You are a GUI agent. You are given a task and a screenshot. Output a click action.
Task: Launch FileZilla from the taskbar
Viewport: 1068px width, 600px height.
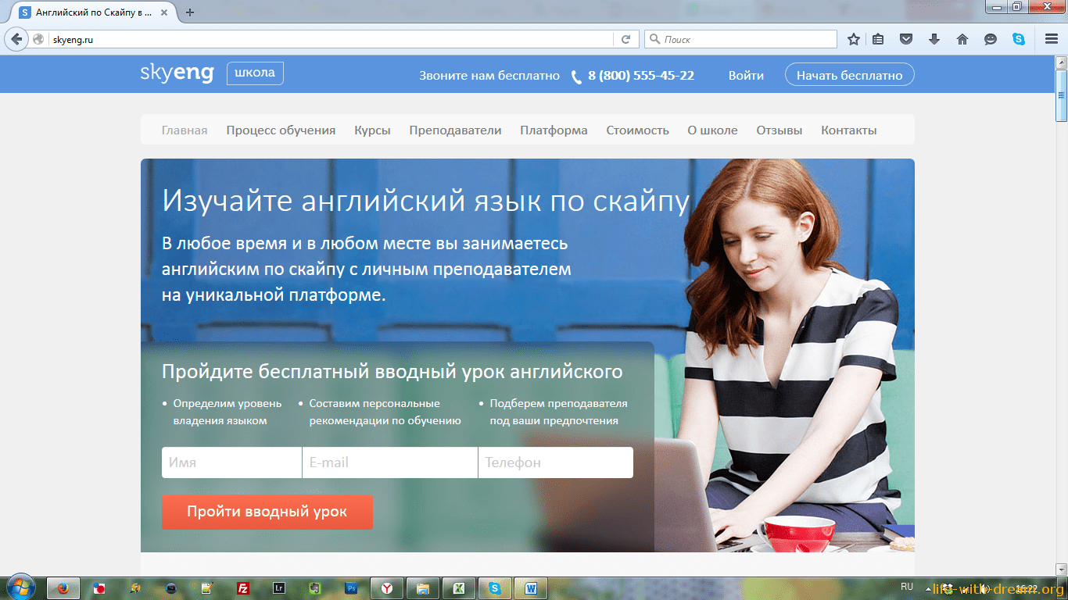[243, 588]
